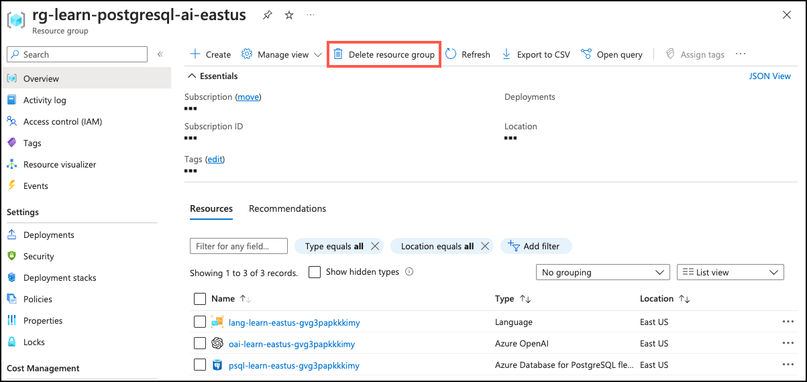This screenshot has width=807, height=382.
Task: Pin the resource group to dashboard
Action: 267,15
